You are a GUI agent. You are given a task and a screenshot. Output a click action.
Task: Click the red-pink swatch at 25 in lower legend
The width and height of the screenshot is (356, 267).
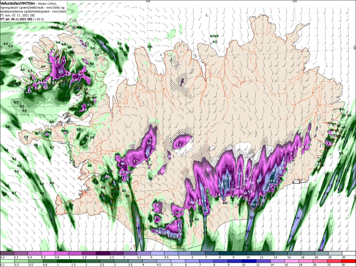[335, 261]
